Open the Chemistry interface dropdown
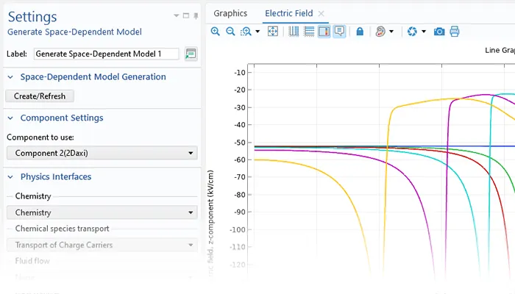Viewport: 515px width, 294px height. (102, 212)
